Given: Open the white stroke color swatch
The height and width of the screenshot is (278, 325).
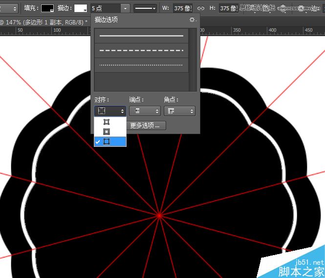Looking at the screenshot, I should (81, 8).
